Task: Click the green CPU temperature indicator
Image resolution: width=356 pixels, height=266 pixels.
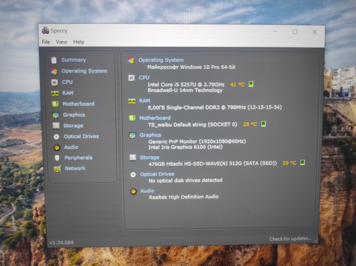Action: 251,84
